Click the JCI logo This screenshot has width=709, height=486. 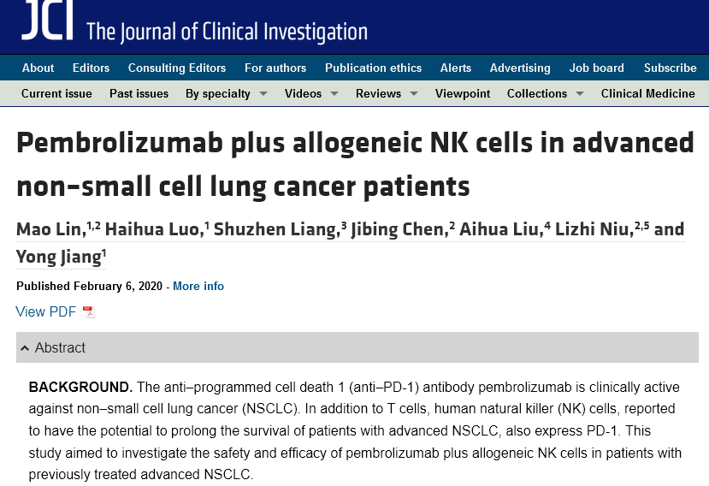point(48,21)
